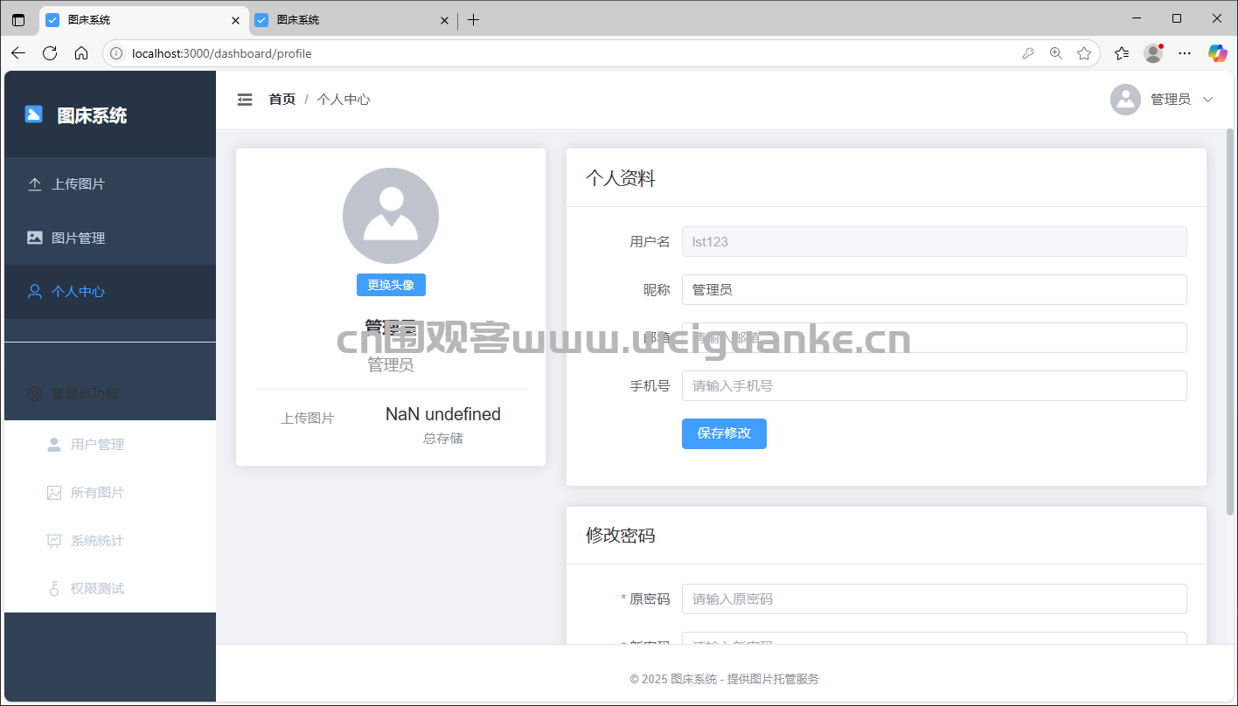Open 用户管理 submenu item

pyautogui.click(x=110, y=445)
